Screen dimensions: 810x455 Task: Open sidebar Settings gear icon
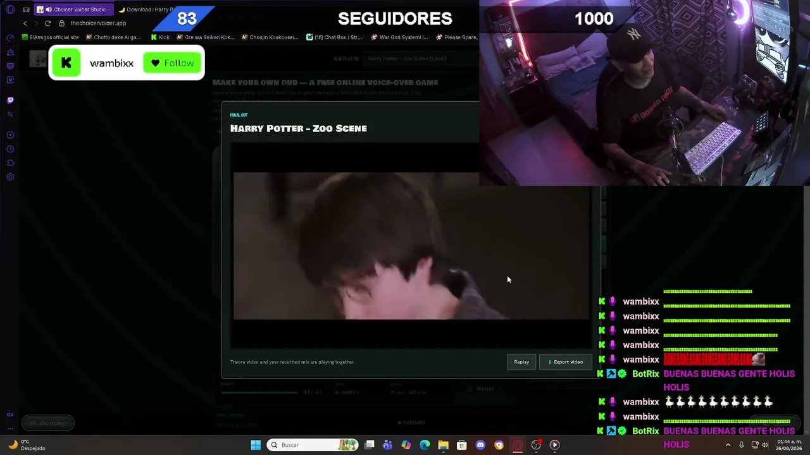(10, 177)
